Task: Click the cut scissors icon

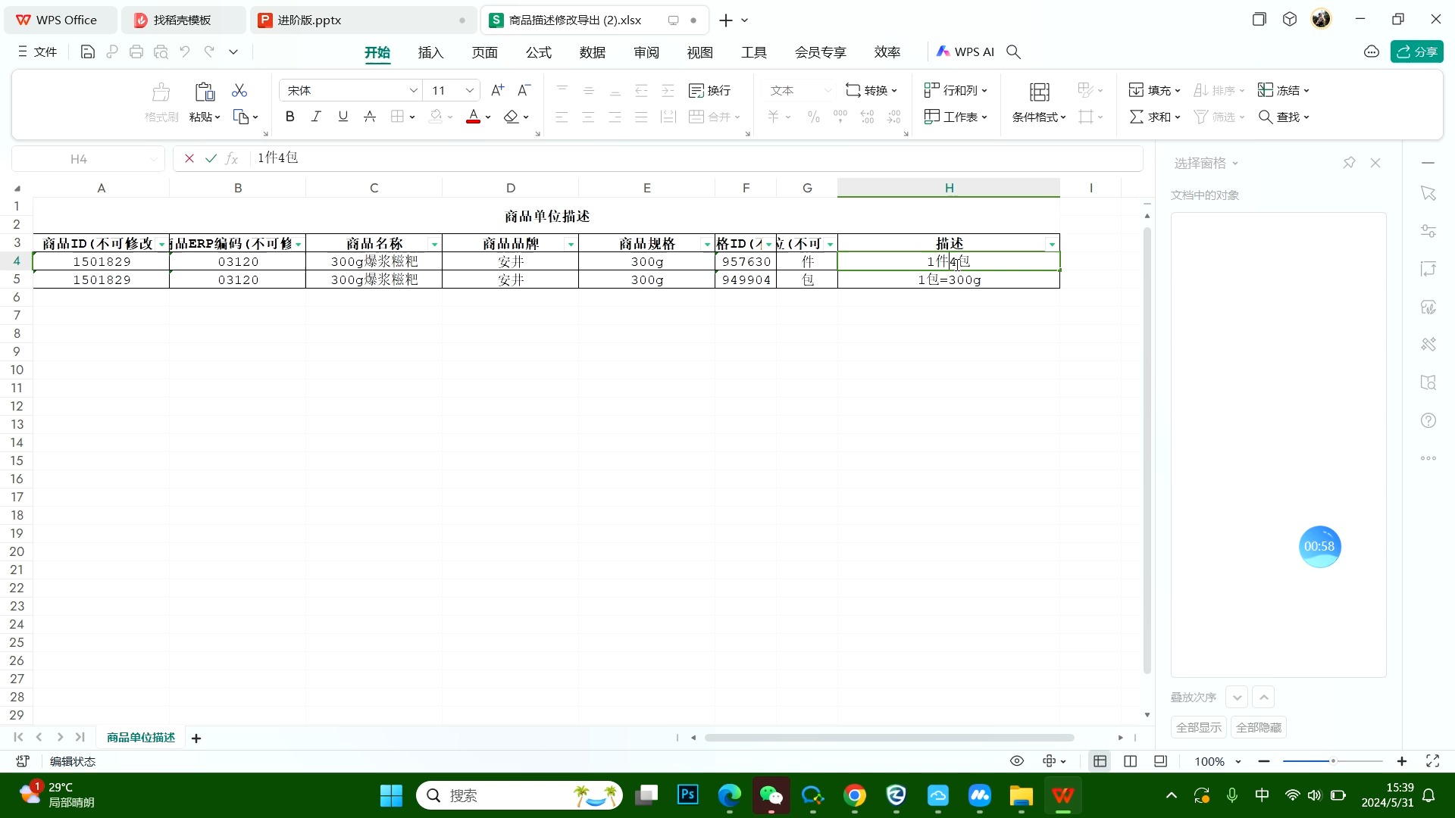Action: (x=239, y=90)
